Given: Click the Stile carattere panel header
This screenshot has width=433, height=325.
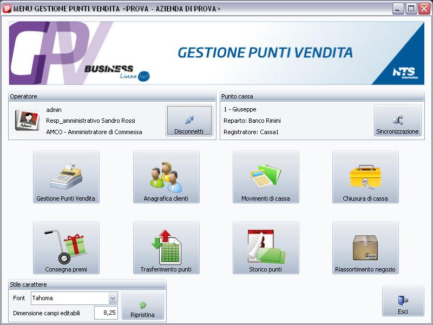Looking at the screenshot, I should 87,284.
